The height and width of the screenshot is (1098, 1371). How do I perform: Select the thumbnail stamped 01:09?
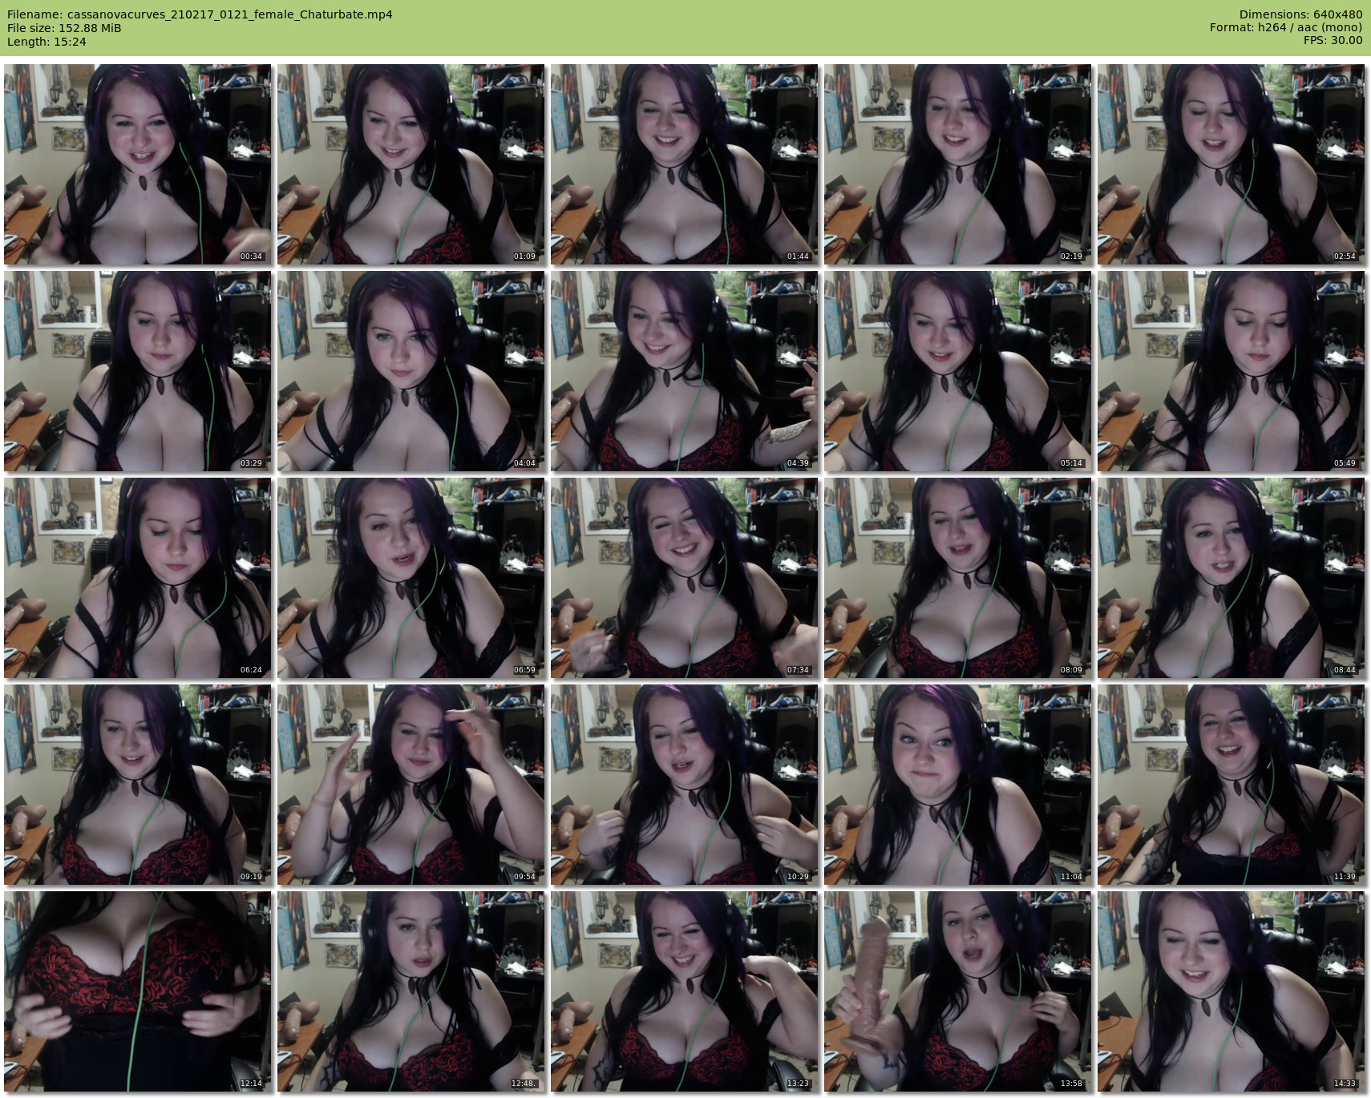[410, 164]
